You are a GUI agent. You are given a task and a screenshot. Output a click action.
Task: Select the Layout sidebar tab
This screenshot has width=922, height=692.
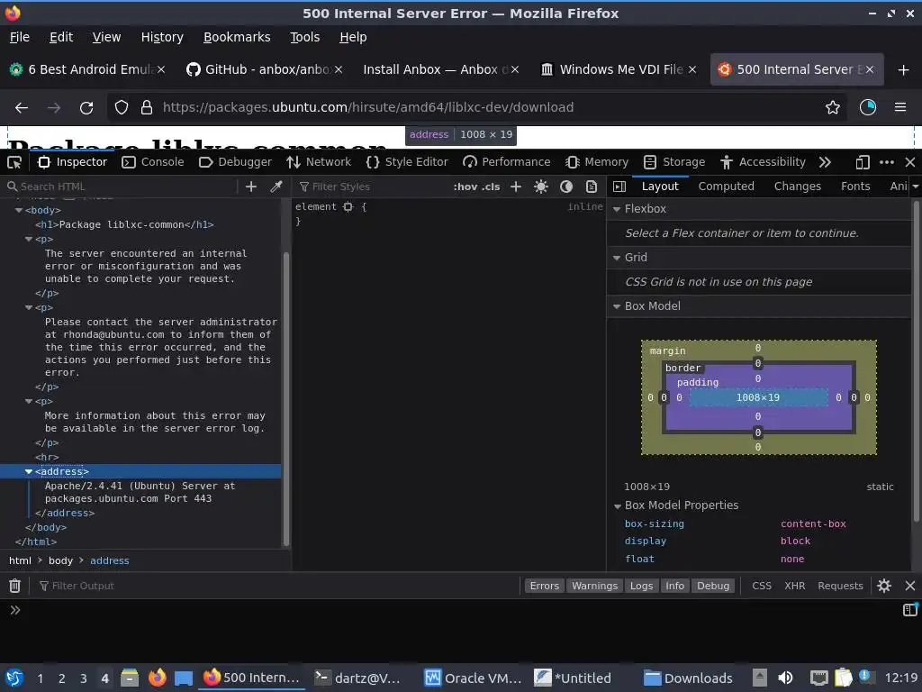coord(660,187)
